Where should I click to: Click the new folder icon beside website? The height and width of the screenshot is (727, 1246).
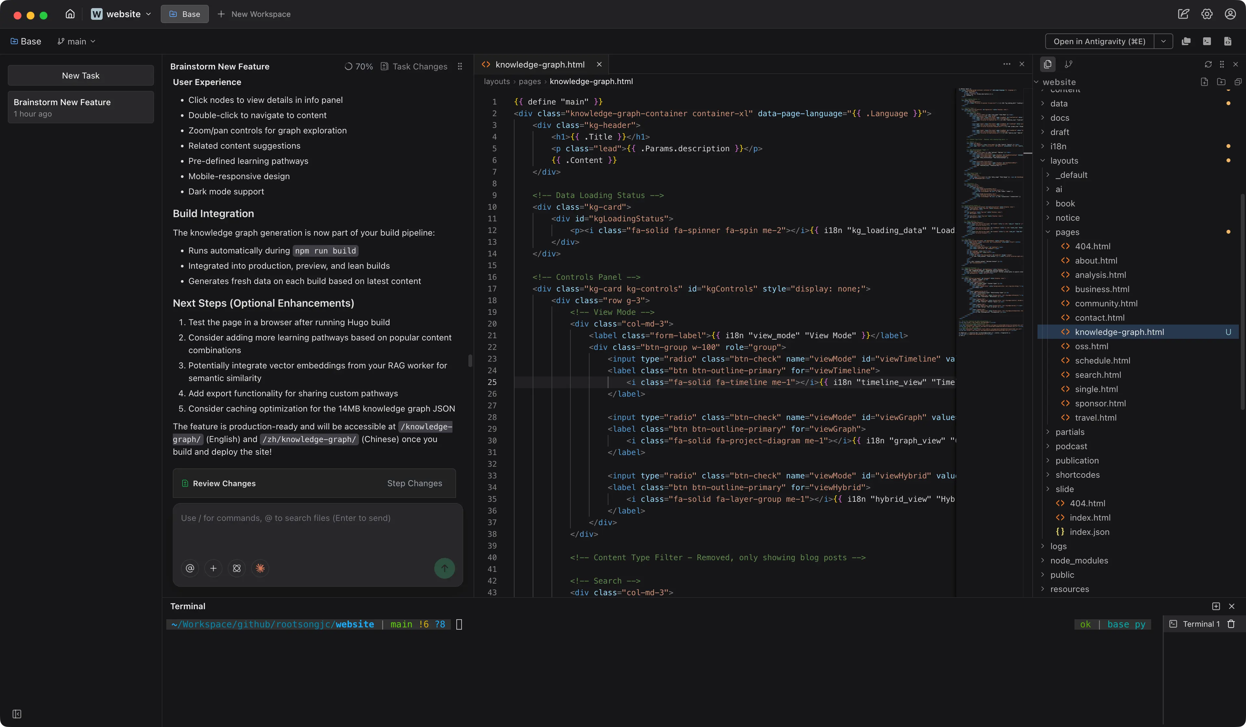1221,82
